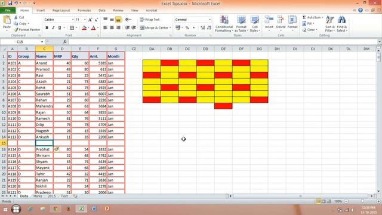Open the Merge & Center dropdown arrow
This screenshot has width=382, height=215.
[x=170, y=28]
